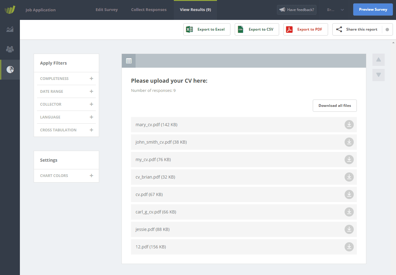Click the Share this report button
This screenshot has height=275, width=396.
click(x=357, y=29)
